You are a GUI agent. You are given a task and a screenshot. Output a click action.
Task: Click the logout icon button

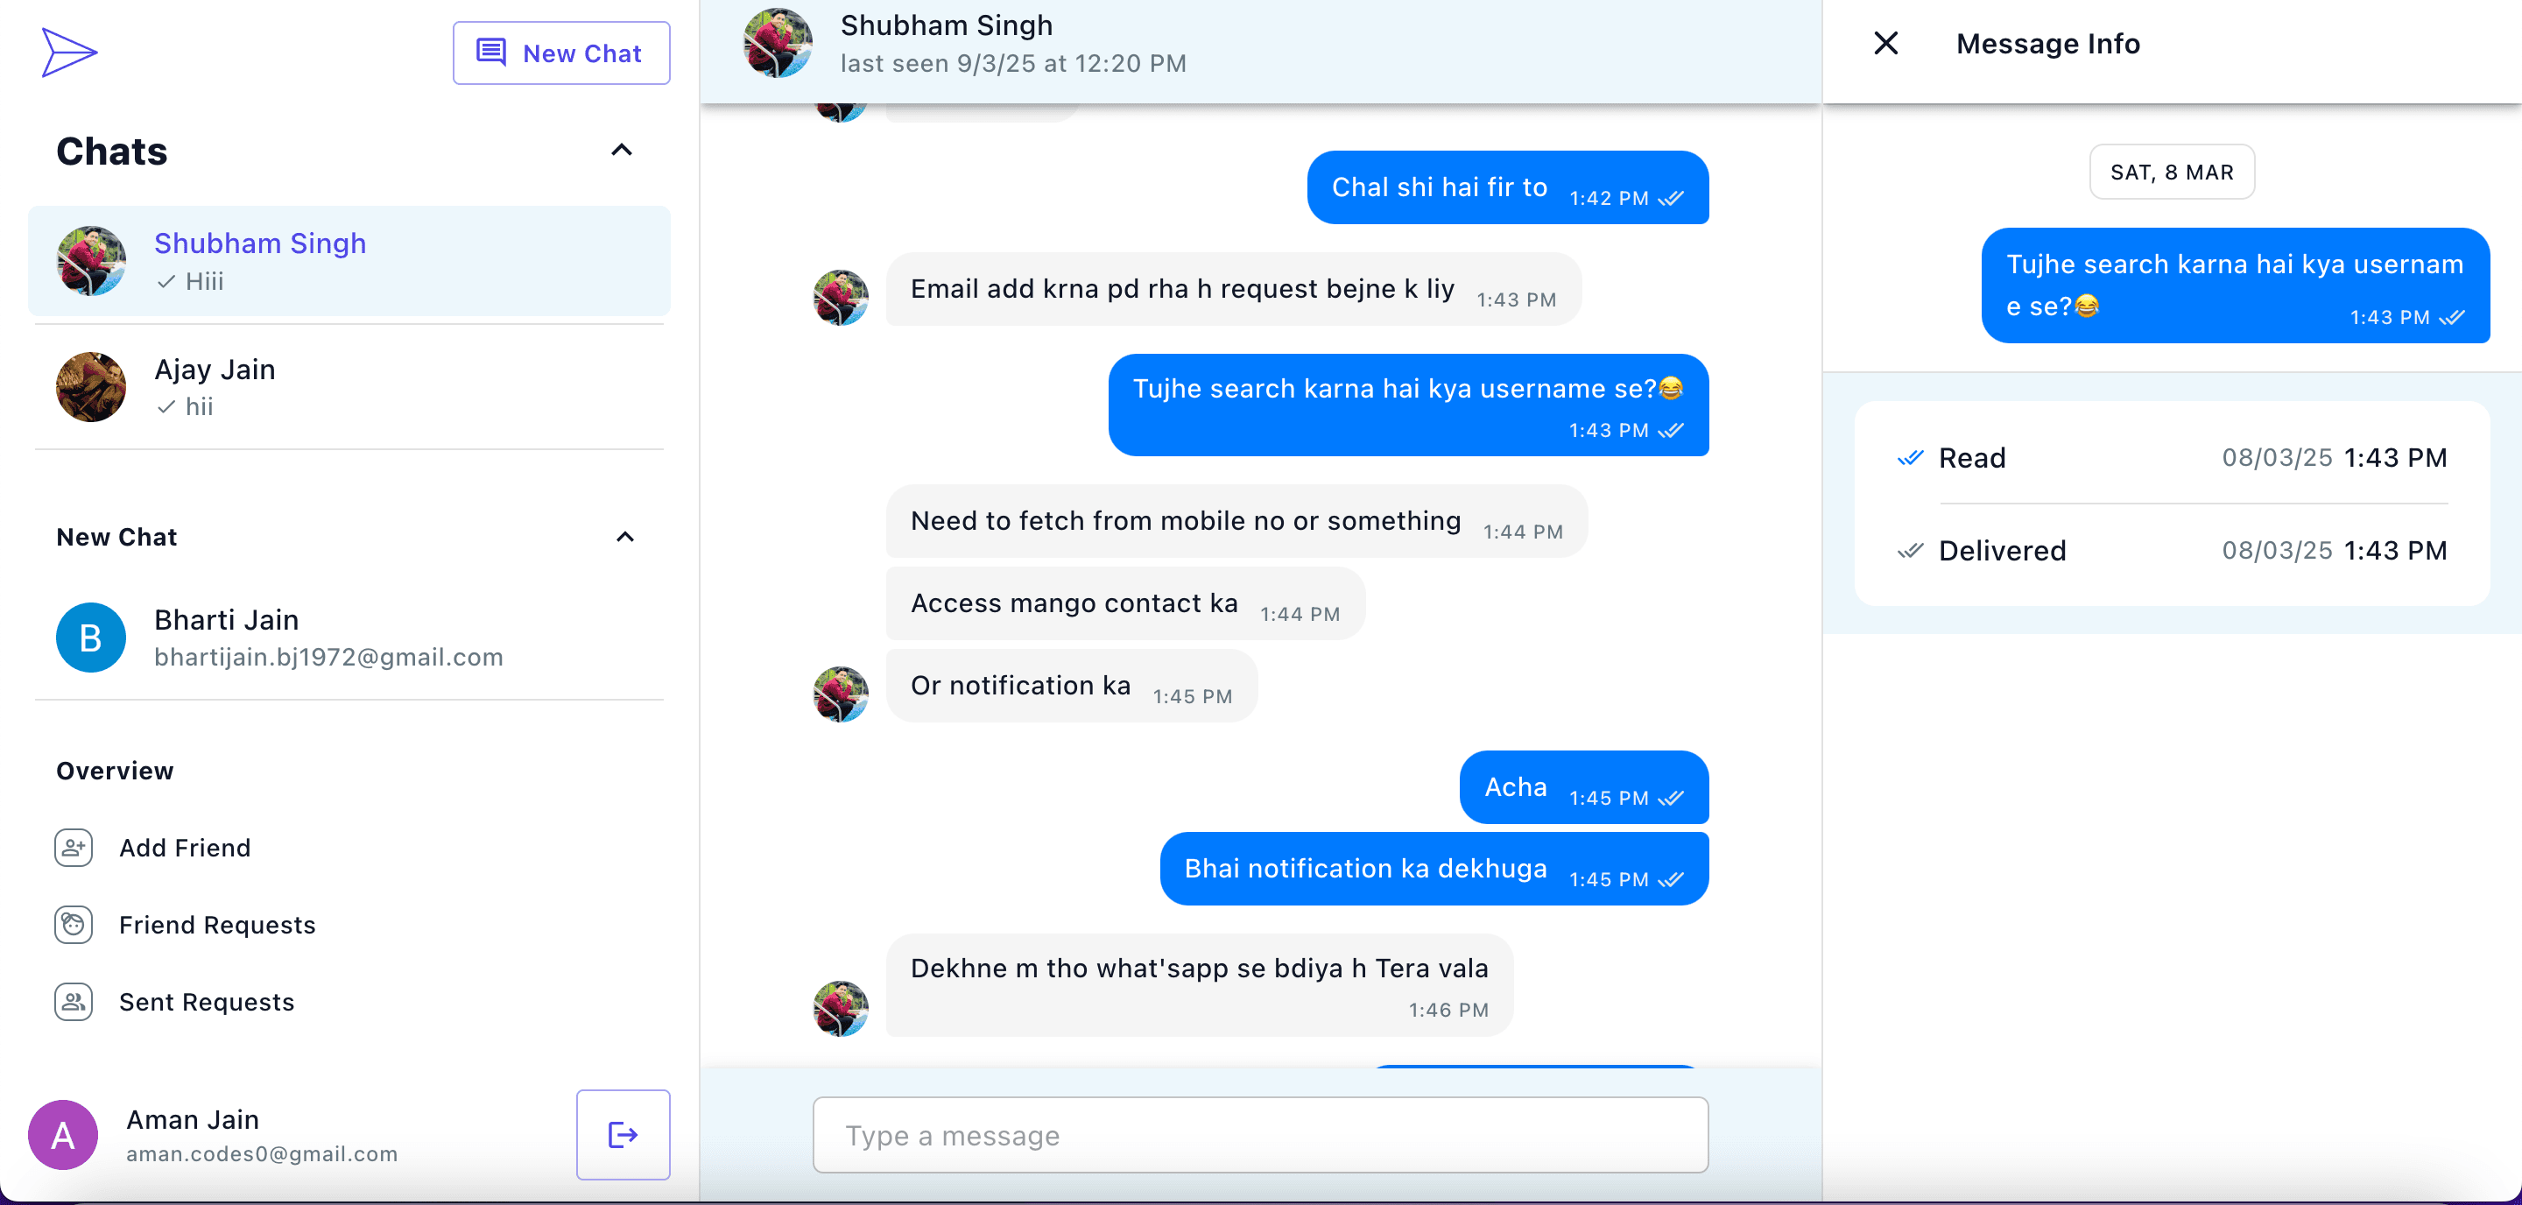623,1133
